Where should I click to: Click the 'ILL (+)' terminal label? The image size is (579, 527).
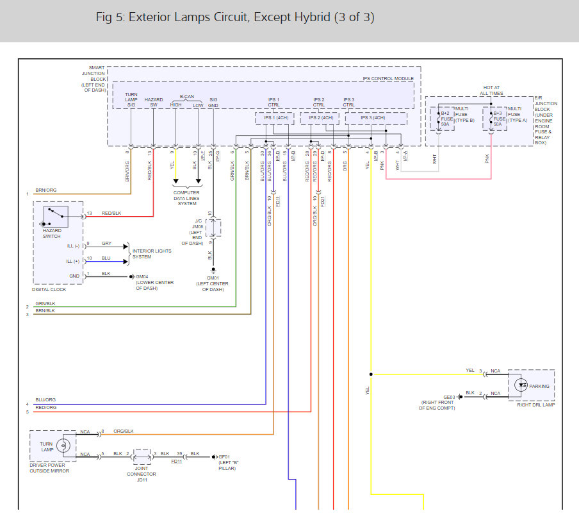[x=73, y=262]
